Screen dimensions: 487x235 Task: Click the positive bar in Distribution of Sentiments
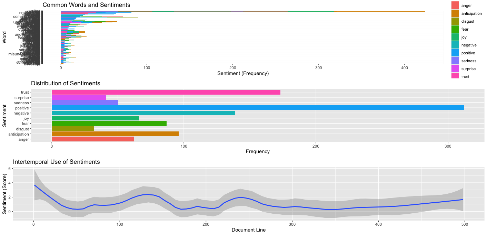[x=257, y=108]
